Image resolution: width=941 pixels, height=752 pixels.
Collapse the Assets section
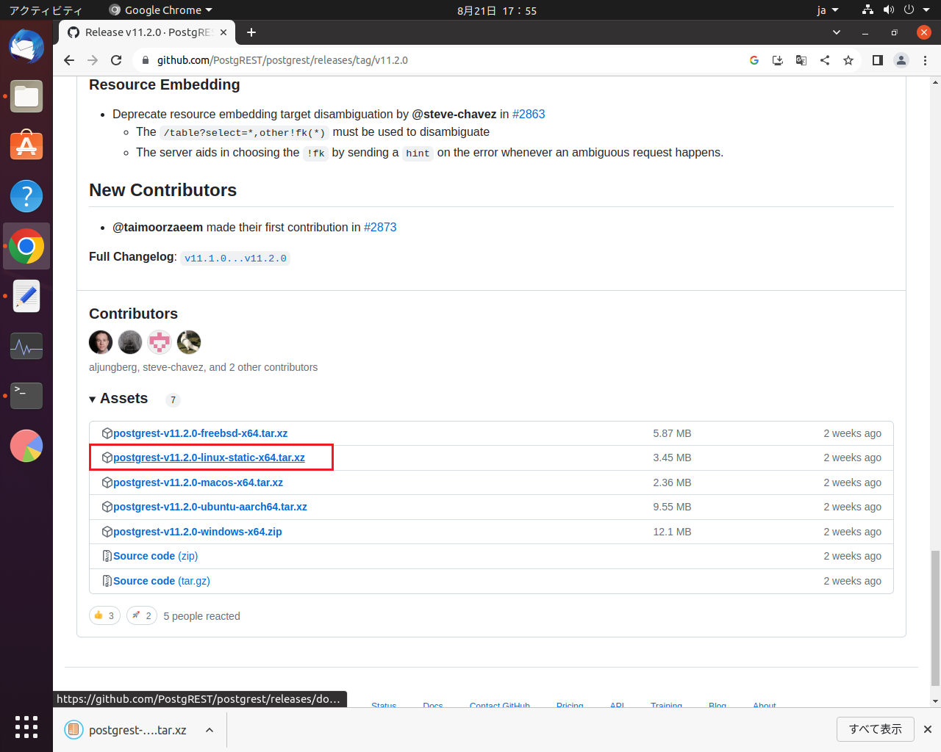(118, 399)
